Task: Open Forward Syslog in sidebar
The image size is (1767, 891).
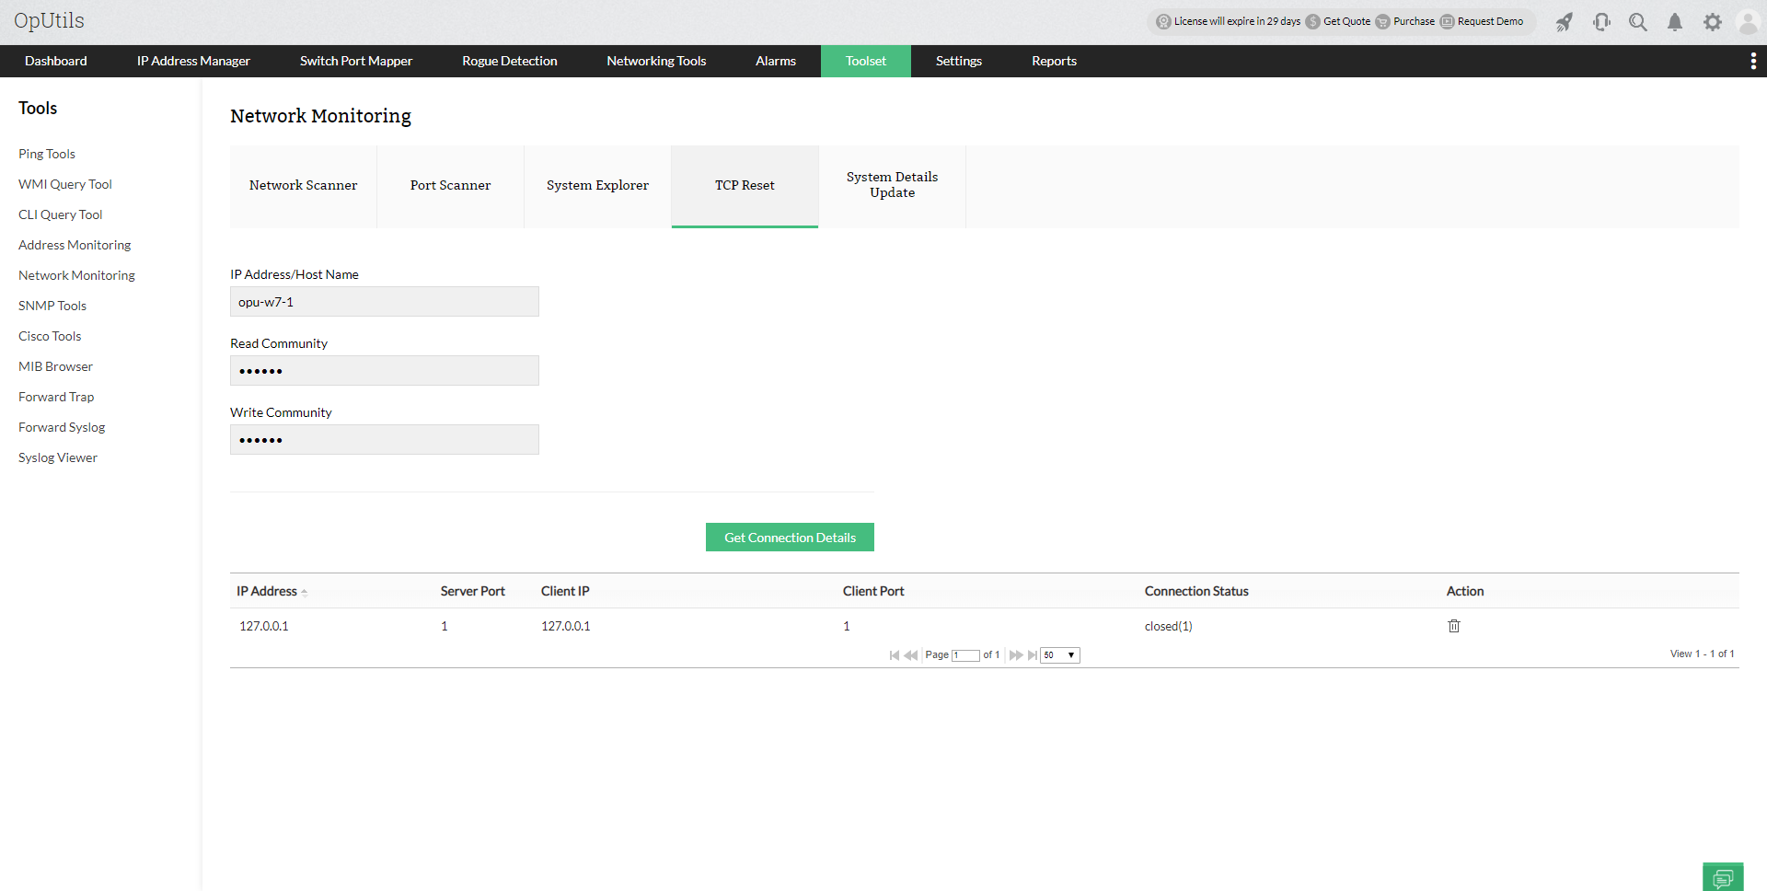Action: 62,427
